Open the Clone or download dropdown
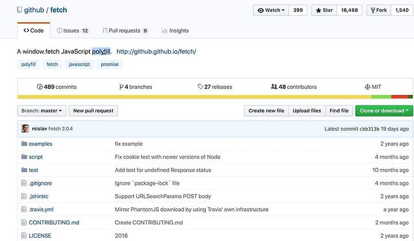 384,111
